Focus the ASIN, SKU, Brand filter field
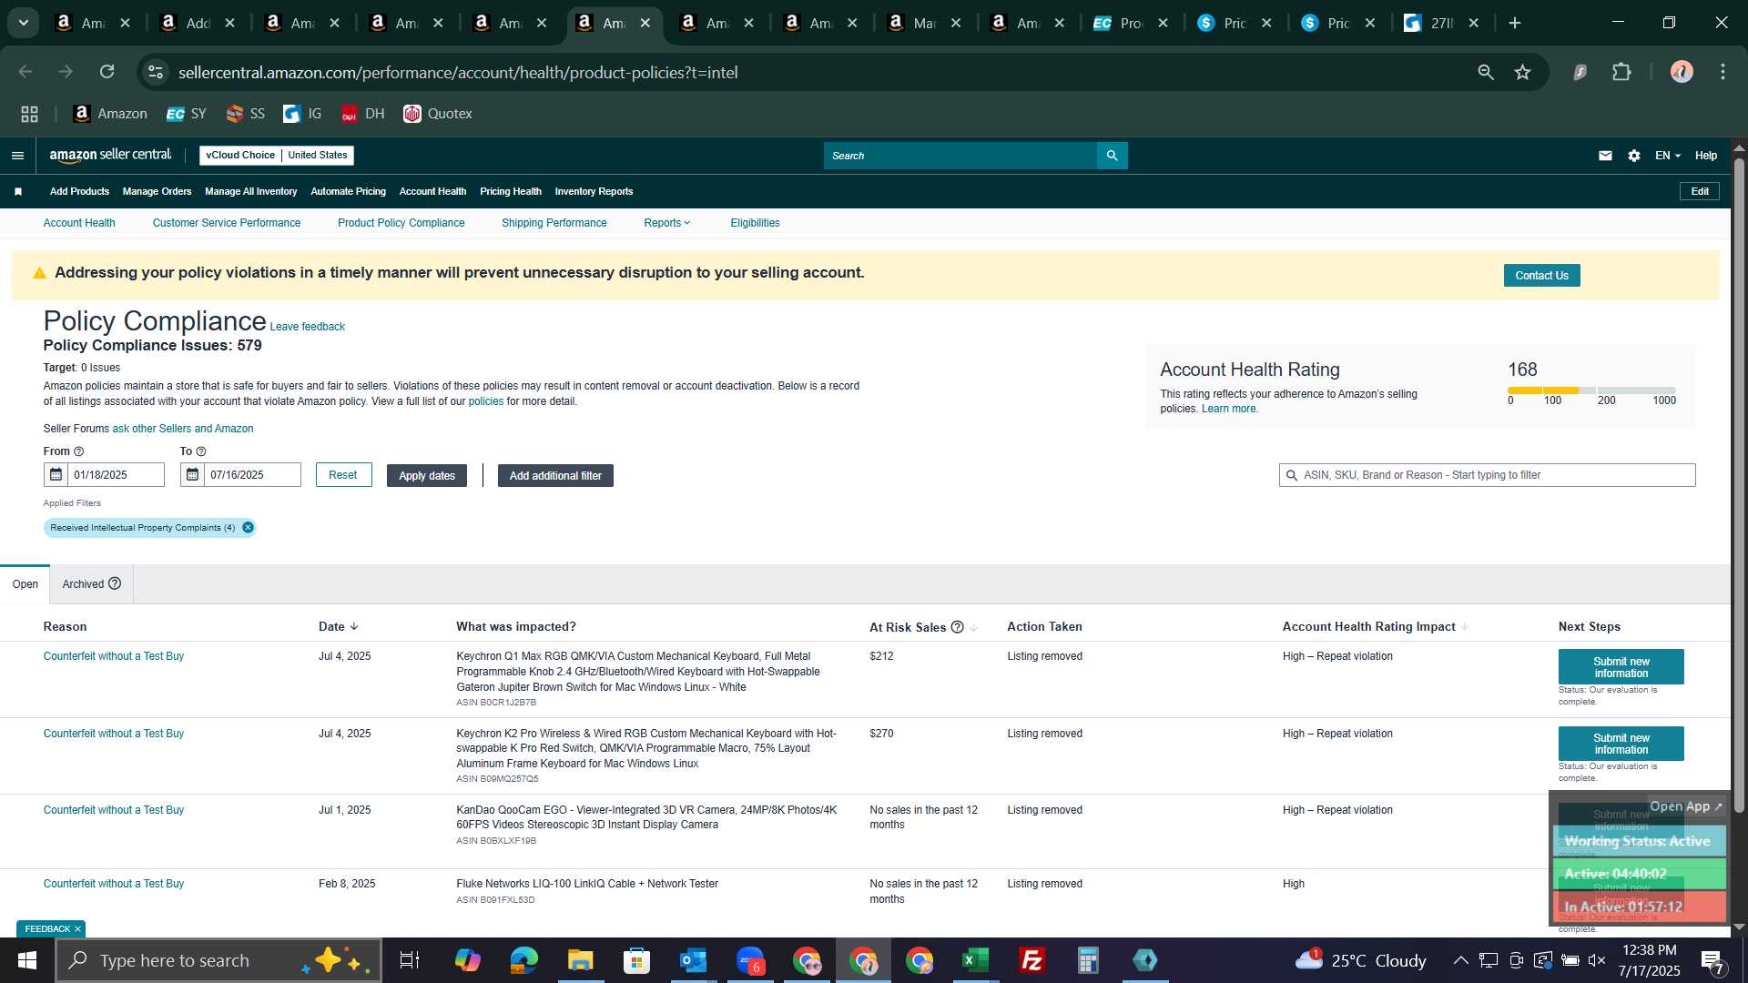This screenshot has width=1748, height=983. coord(1488,475)
